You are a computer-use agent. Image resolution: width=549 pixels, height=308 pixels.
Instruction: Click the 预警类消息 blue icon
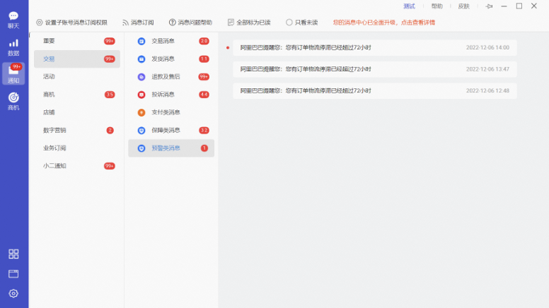141,148
